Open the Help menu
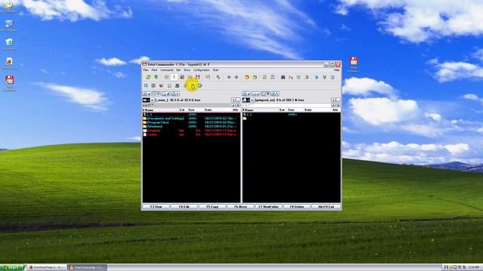Screen dimensions: 483x271 pyautogui.click(x=337, y=70)
